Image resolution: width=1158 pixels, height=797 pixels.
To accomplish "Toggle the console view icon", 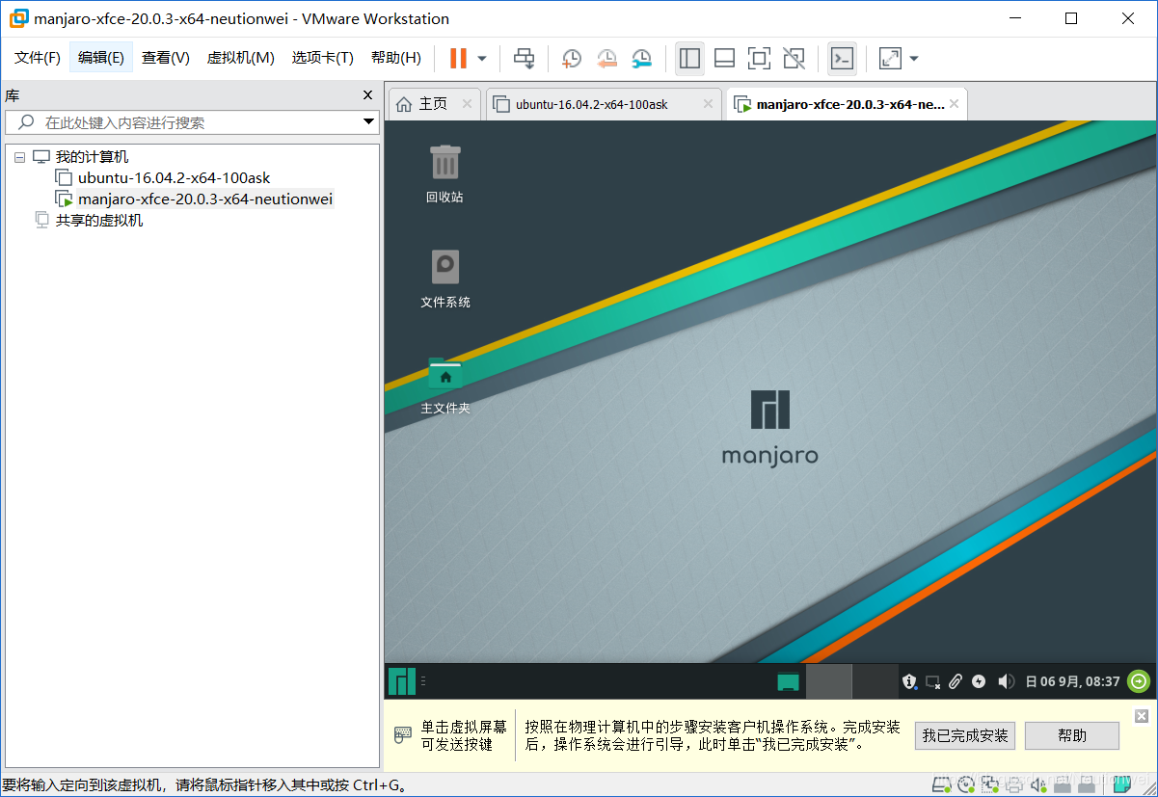I will (842, 59).
